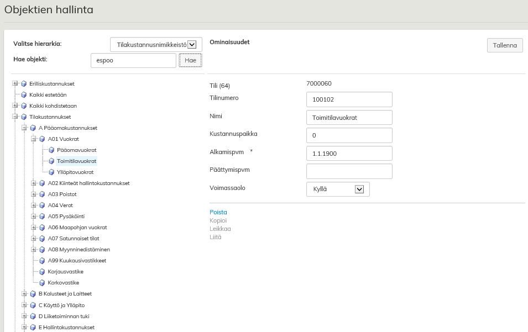Click the cube icon beside Tilakustannukset
528x332 pixels.
tap(24, 117)
